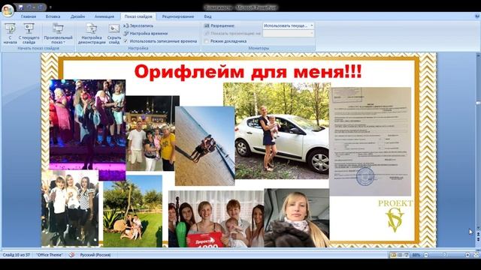
Task: Select the night family photo
Action: (150, 133)
